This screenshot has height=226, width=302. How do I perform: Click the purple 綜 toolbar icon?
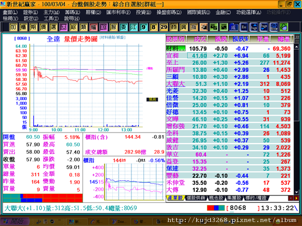click(x=103, y=27)
